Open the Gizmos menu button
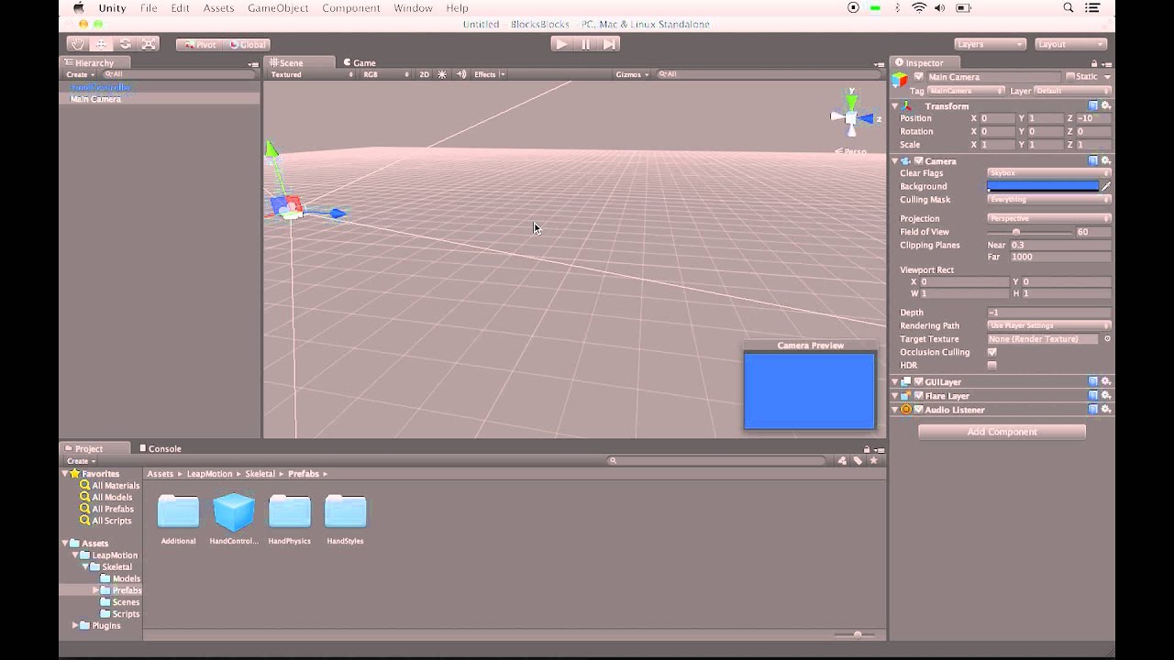The width and height of the screenshot is (1174, 660). point(632,74)
